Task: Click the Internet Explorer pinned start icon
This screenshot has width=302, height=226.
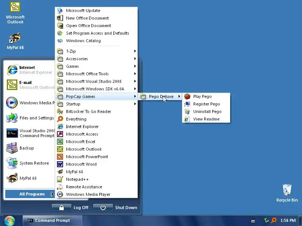Action: 12,70
